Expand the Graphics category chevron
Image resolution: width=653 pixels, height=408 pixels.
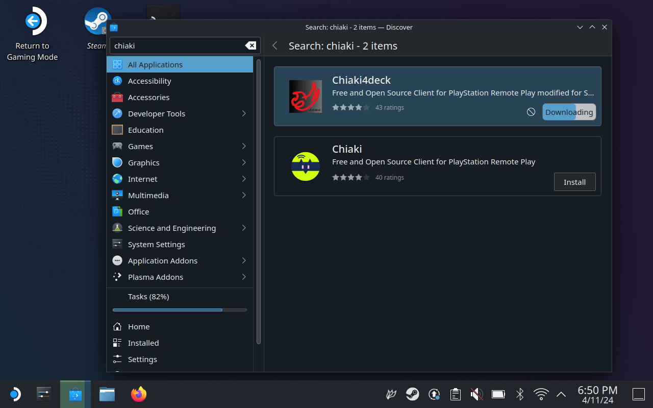pyautogui.click(x=244, y=163)
